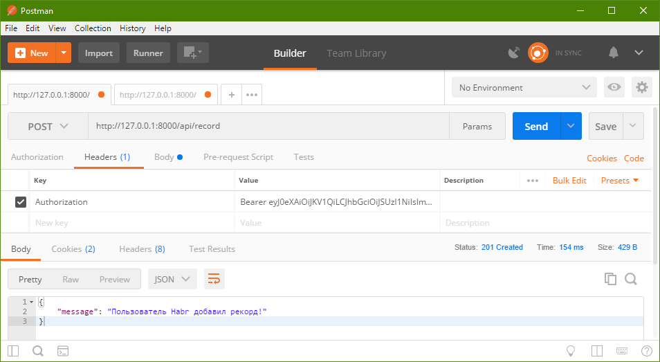The height and width of the screenshot is (362, 660).
Task: Open the Tests tab
Action: pyautogui.click(x=304, y=157)
